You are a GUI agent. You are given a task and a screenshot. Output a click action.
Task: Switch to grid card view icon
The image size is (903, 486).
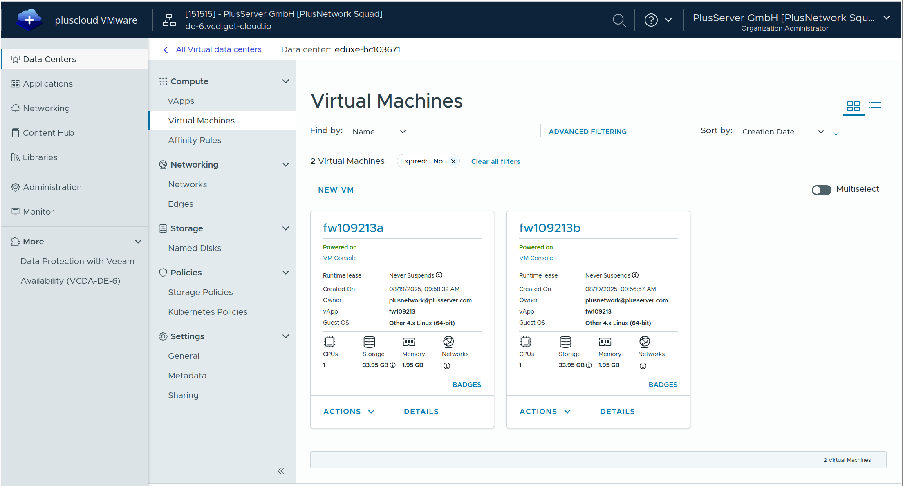click(854, 106)
